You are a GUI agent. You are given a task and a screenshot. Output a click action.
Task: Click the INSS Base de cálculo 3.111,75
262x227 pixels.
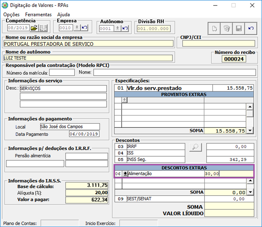(x=86, y=185)
